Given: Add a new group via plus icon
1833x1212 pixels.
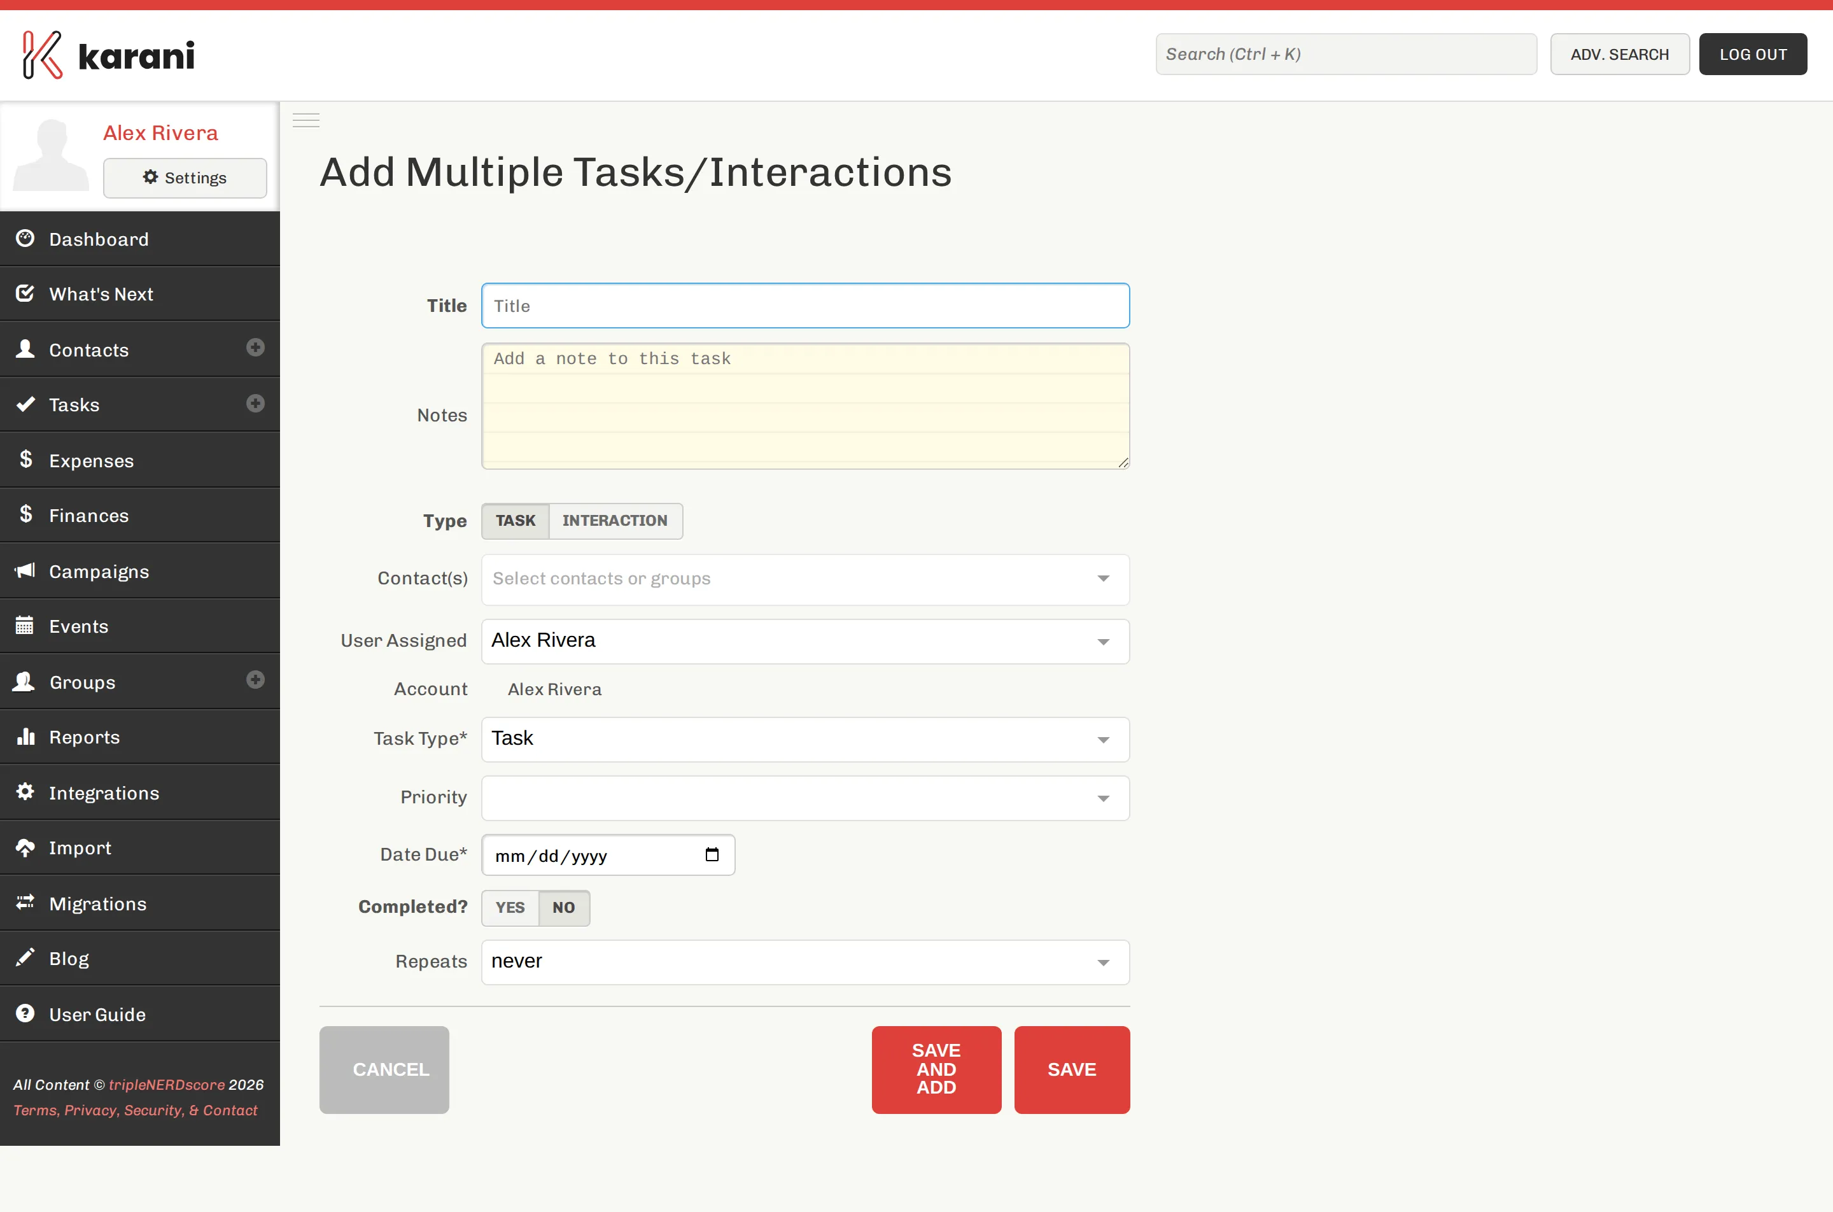Looking at the screenshot, I should tap(255, 680).
